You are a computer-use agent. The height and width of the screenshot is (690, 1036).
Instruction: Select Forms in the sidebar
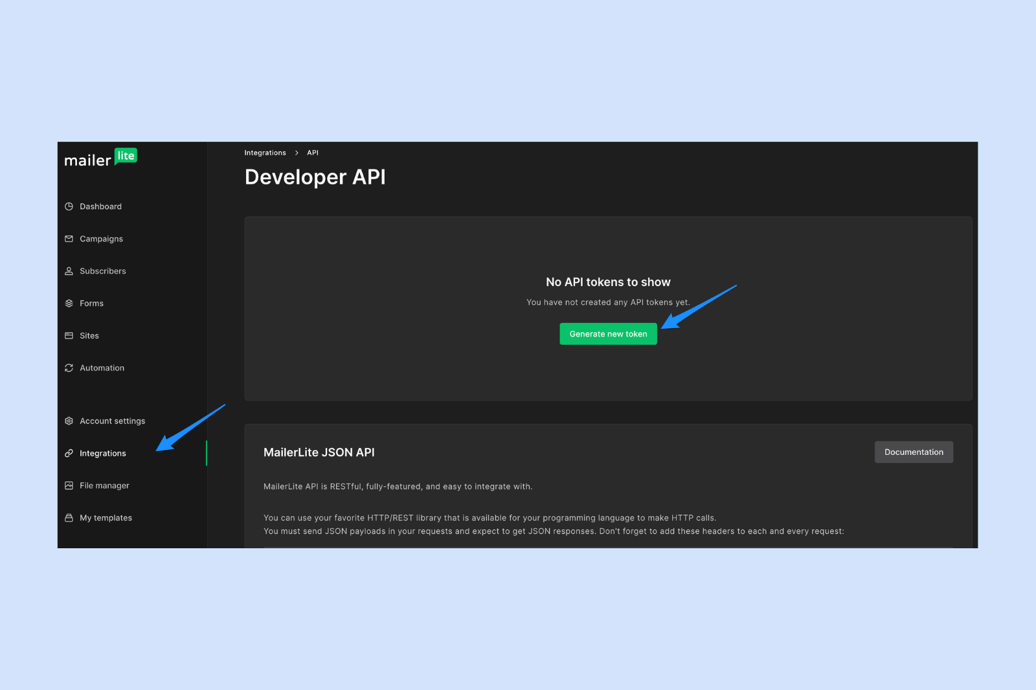[91, 304]
